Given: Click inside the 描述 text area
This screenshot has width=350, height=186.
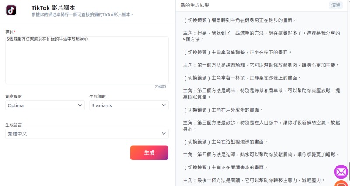Looking at the screenshot, I should [87, 60].
